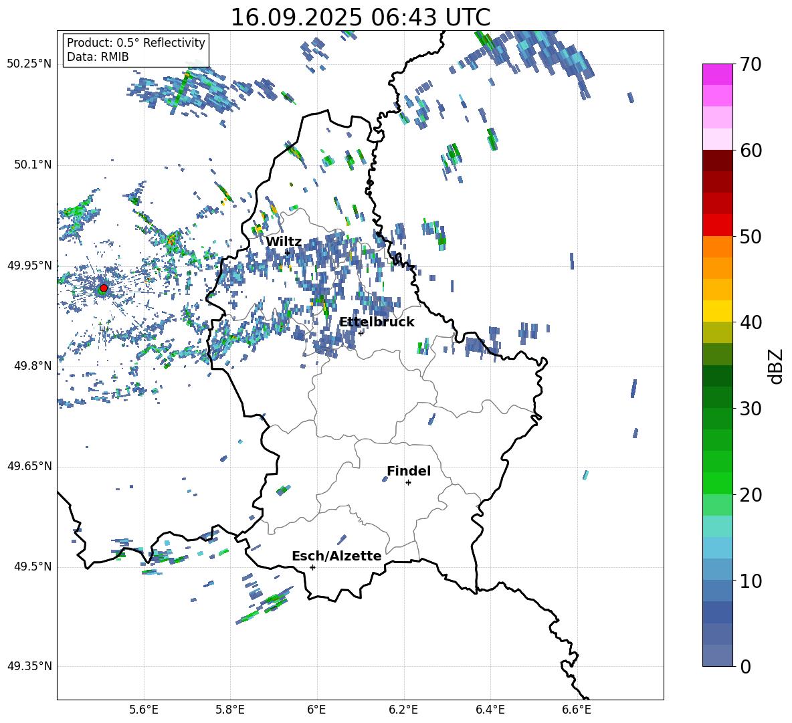Click the Ettelbruck station cross marker
This screenshot has height=723, width=792.
point(361,332)
